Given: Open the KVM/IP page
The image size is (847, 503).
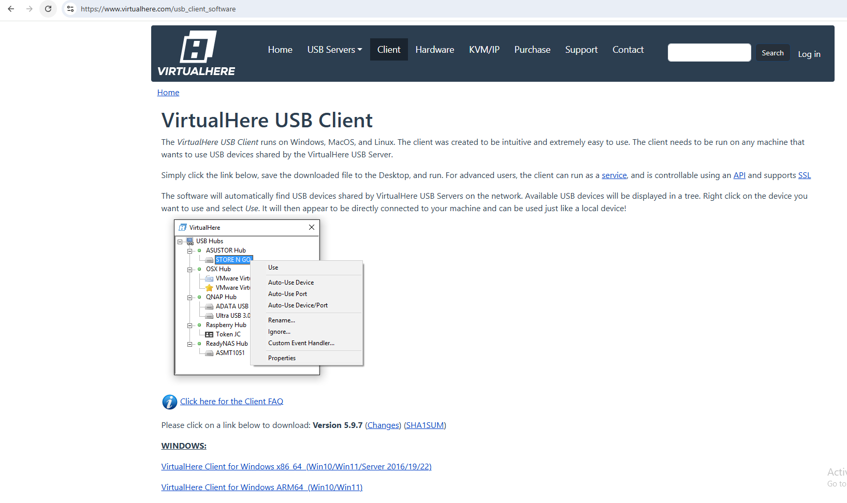Looking at the screenshot, I should pos(484,50).
